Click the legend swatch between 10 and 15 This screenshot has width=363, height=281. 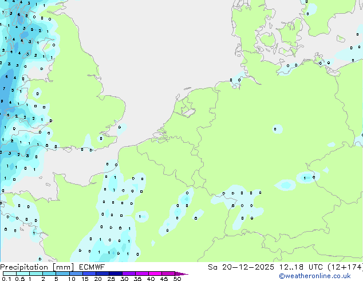(76, 274)
